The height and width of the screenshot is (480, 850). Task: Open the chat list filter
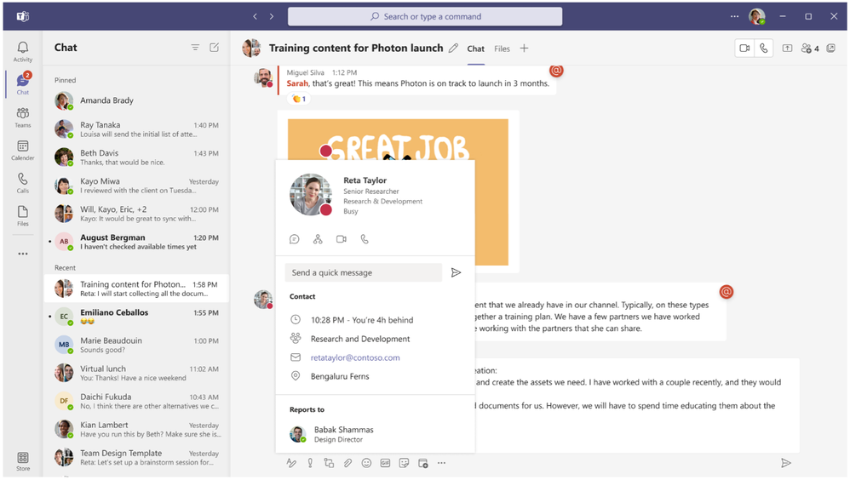click(x=195, y=48)
